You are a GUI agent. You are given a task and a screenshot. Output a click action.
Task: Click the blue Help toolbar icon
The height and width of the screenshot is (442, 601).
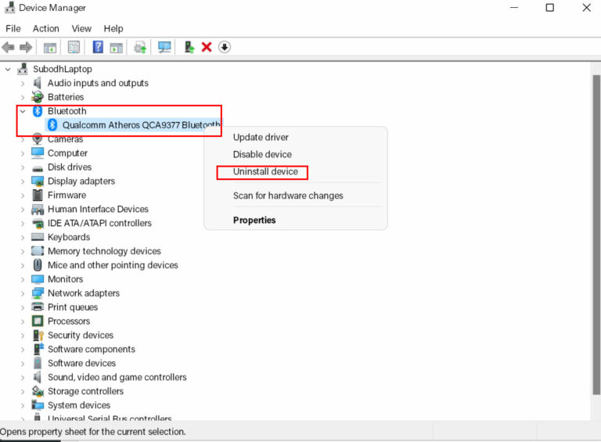pos(98,47)
